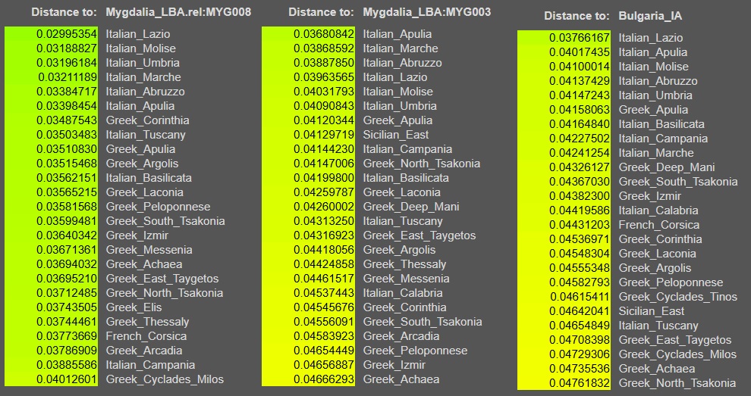The image size is (751, 396).
Task: Click Italian_Lazio in the MYG003 list
Action: (x=395, y=77)
